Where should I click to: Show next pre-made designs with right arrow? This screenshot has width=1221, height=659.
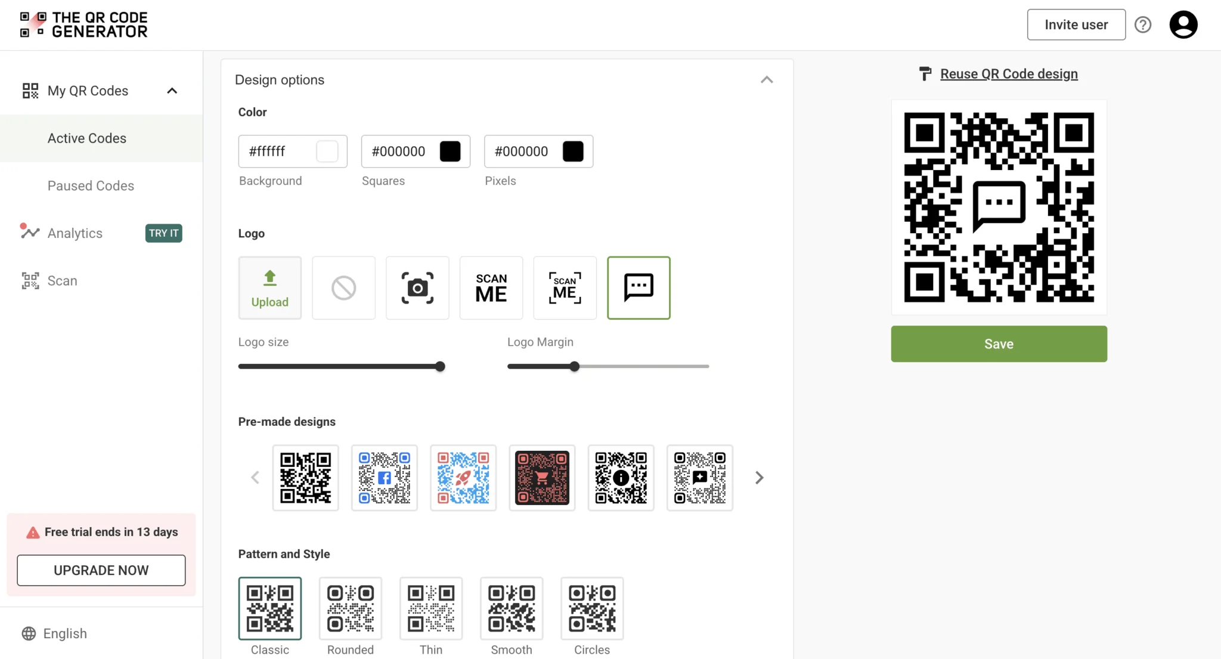point(759,478)
